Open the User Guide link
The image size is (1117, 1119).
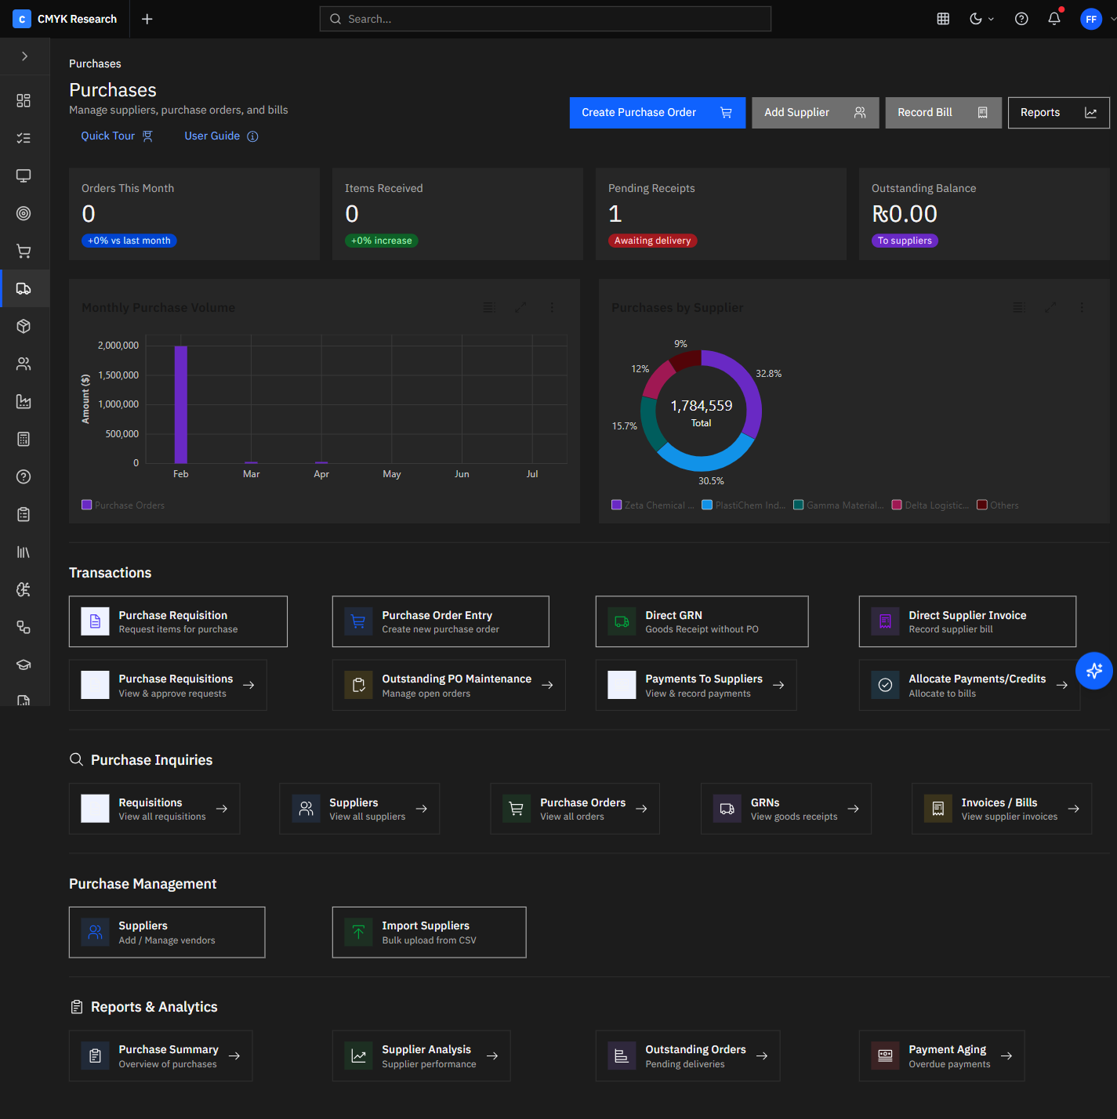(221, 136)
